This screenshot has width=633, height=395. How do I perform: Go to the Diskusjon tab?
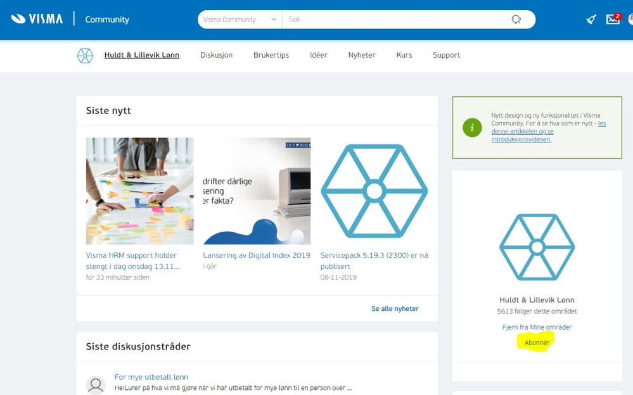point(216,55)
